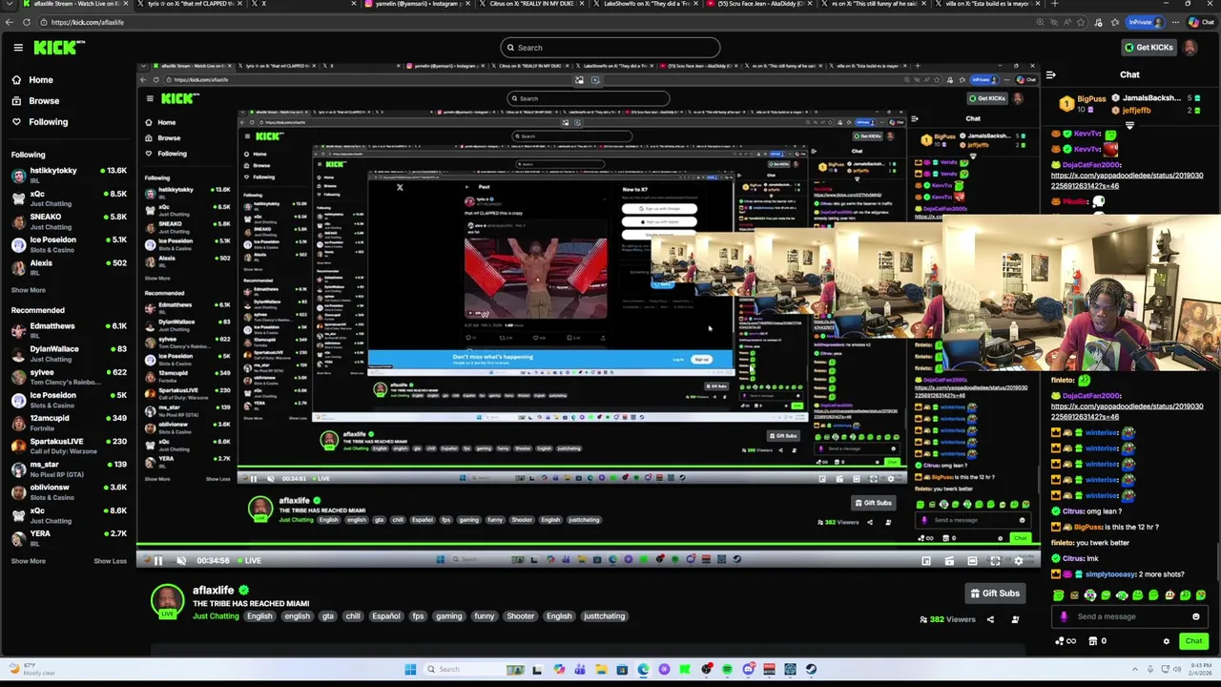Open xQc channel in Following list
The height and width of the screenshot is (687, 1221).
(x=67, y=198)
